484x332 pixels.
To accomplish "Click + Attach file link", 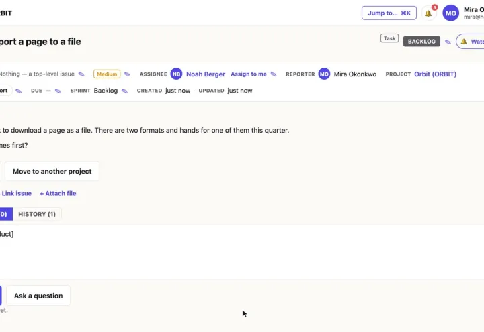I will (x=58, y=193).
